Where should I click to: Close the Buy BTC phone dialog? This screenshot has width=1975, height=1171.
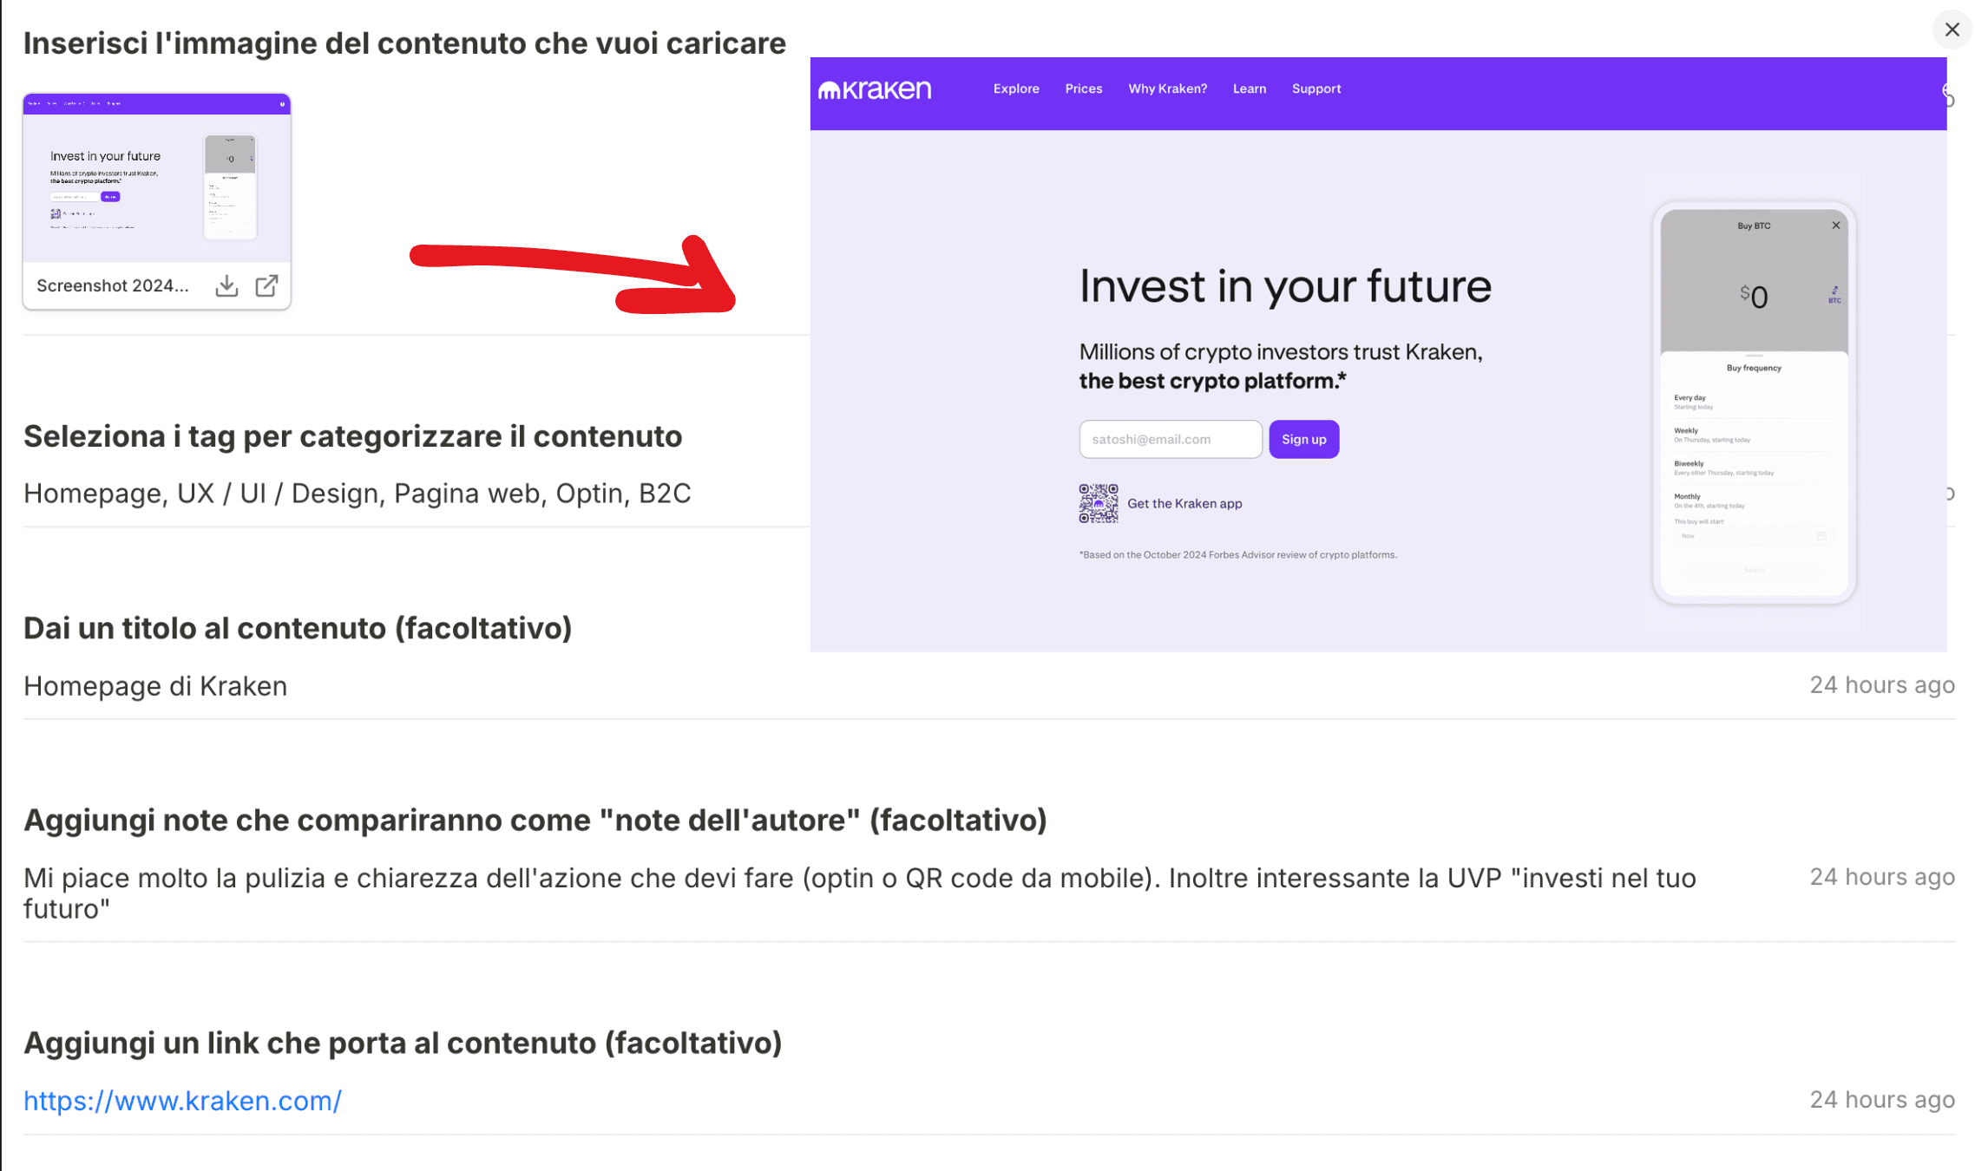(x=1836, y=226)
